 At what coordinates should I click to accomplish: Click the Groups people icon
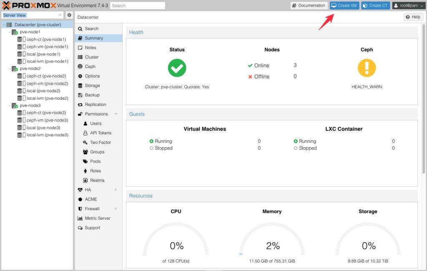point(85,152)
